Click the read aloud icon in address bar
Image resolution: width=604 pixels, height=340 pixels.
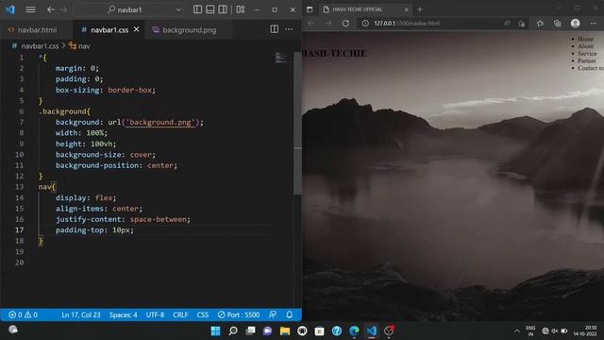[507, 23]
